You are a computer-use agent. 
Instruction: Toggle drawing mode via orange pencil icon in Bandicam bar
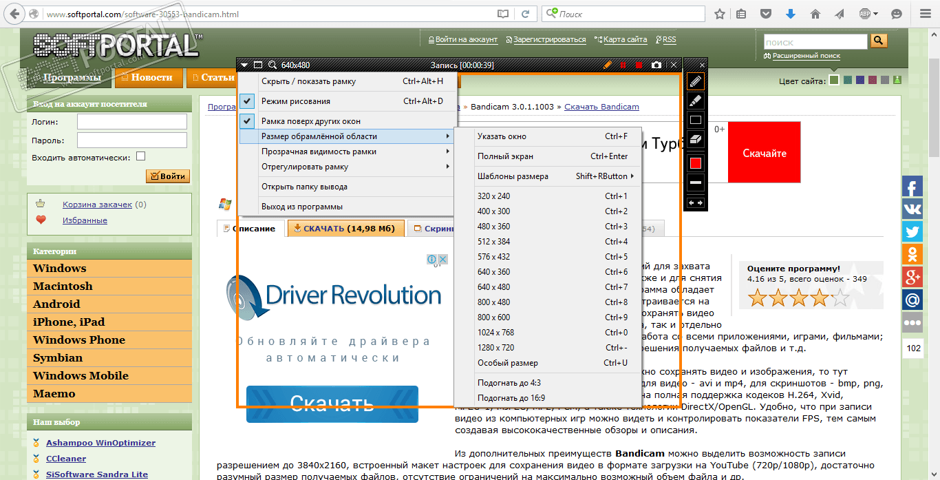click(x=607, y=65)
